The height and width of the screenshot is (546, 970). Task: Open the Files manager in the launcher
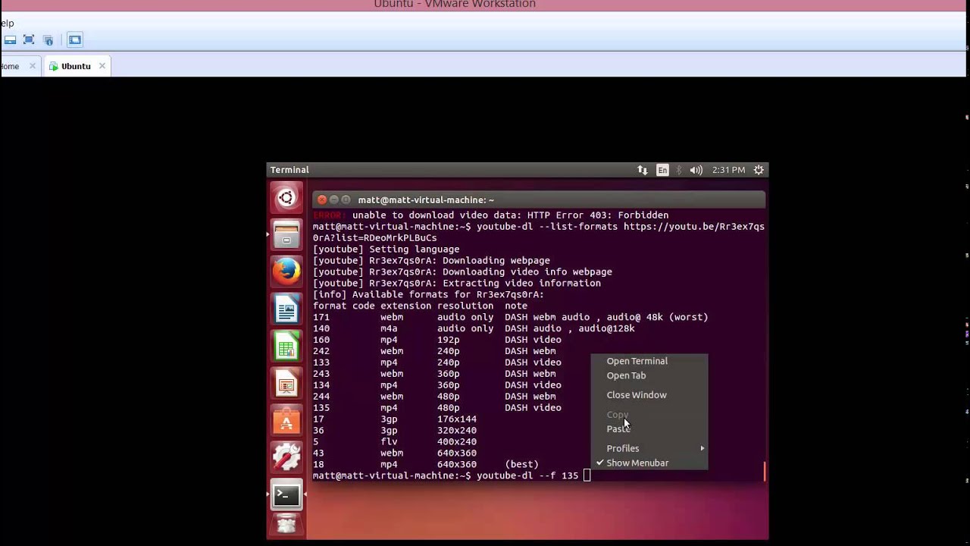click(x=286, y=235)
